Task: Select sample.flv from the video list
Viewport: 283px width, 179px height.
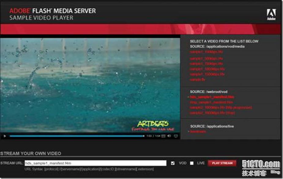Action: coord(197,80)
